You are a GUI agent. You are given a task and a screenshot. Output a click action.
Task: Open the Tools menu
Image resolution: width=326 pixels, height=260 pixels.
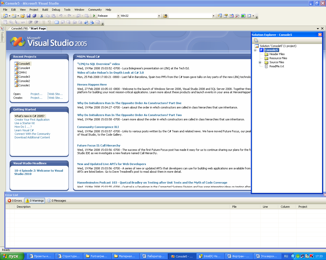[67, 10]
